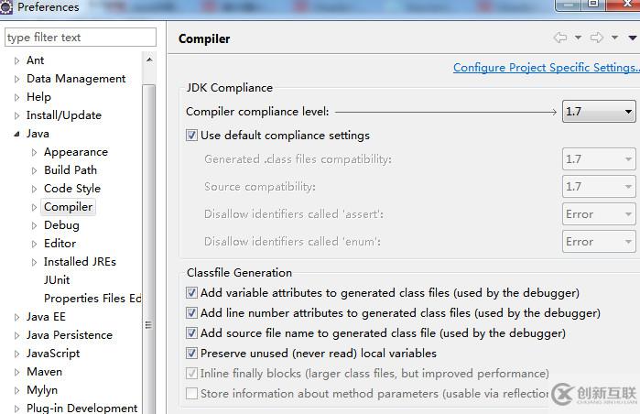Click the forward navigation arrow icon

point(597,38)
